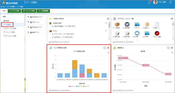Open the デモ太郎 user menu
Image resolution: width=175 pixels, height=93 pixels.
[159, 2]
